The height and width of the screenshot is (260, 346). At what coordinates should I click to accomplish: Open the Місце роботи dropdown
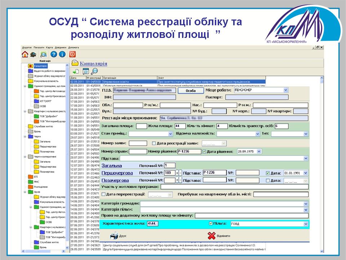[286, 90]
